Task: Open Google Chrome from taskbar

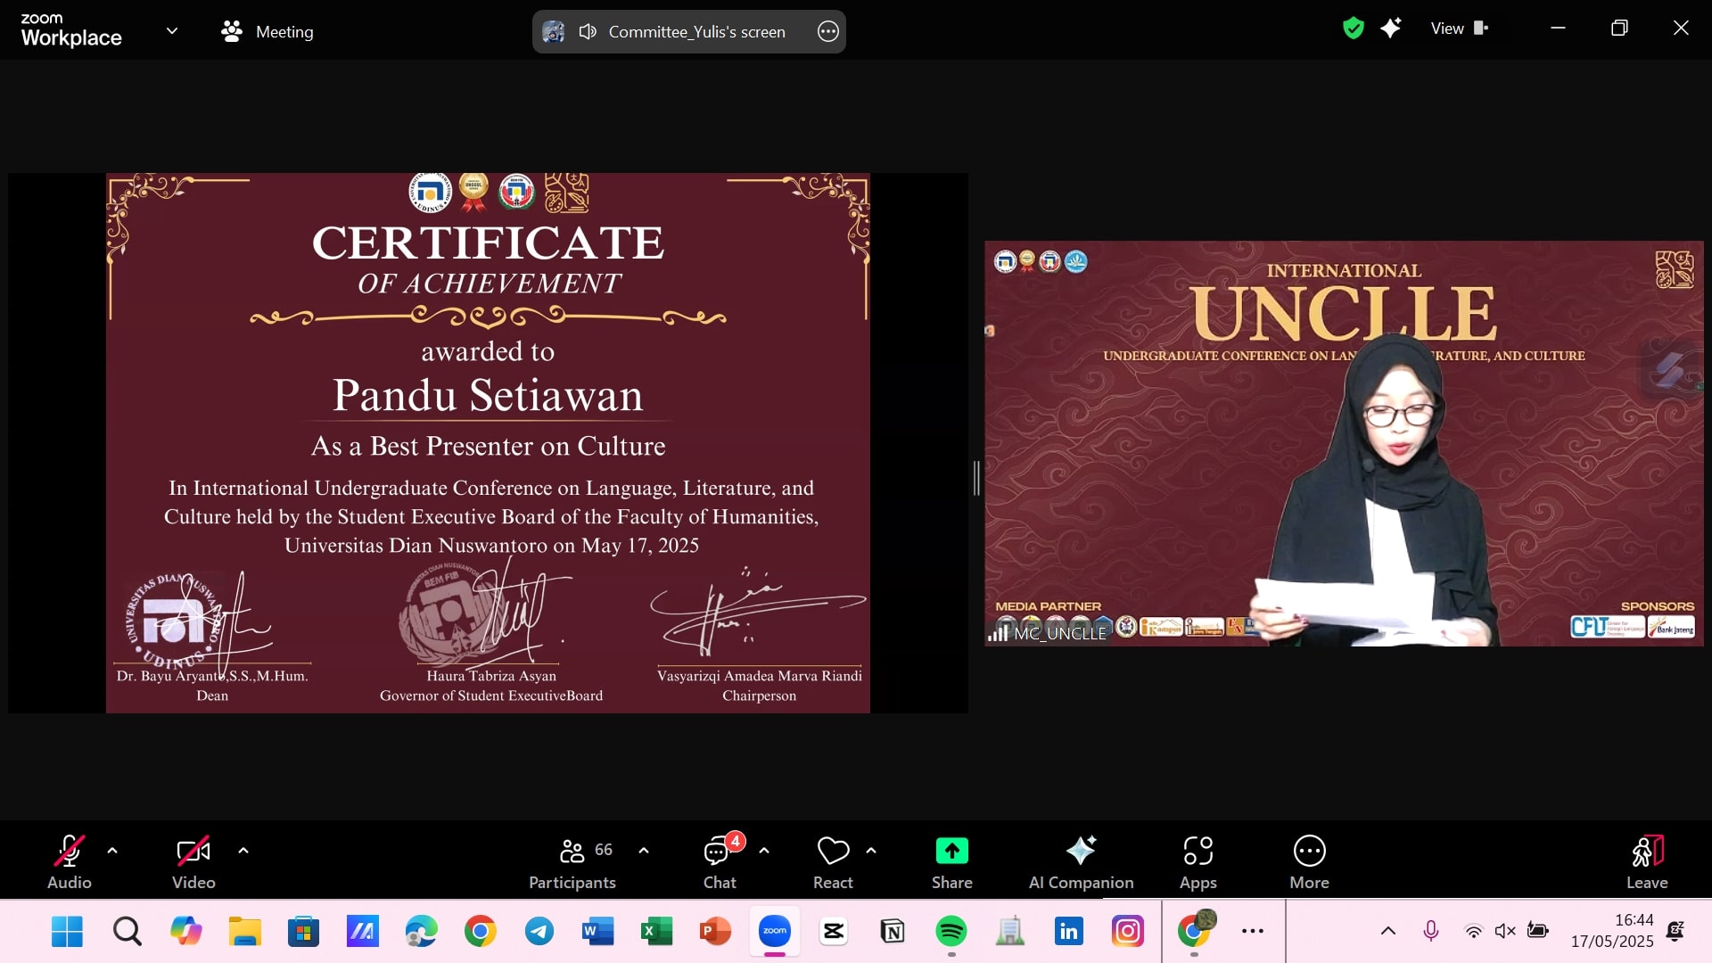Action: click(x=480, y=932)
